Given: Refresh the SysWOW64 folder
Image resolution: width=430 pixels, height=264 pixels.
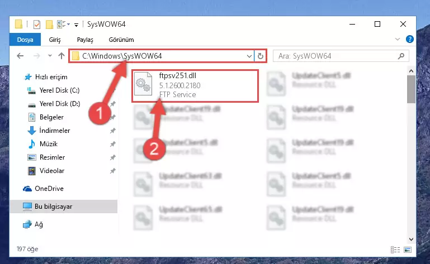Looking at the screenshot, I should coord(260,56).
